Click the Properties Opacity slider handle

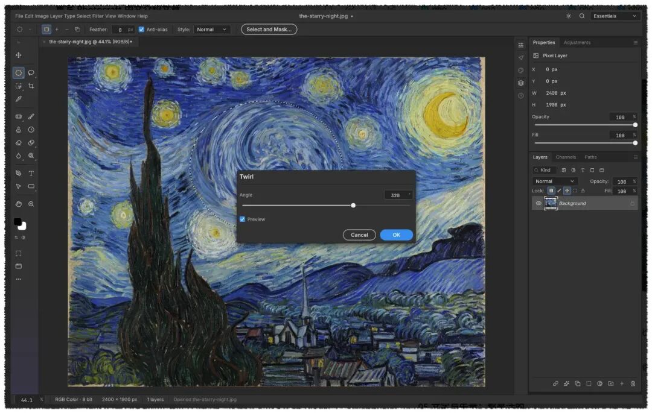pyautogui.click(x=635, y=125)
